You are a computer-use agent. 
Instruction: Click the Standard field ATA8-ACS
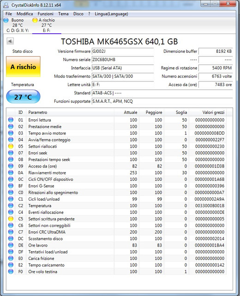tap(162, 93)
